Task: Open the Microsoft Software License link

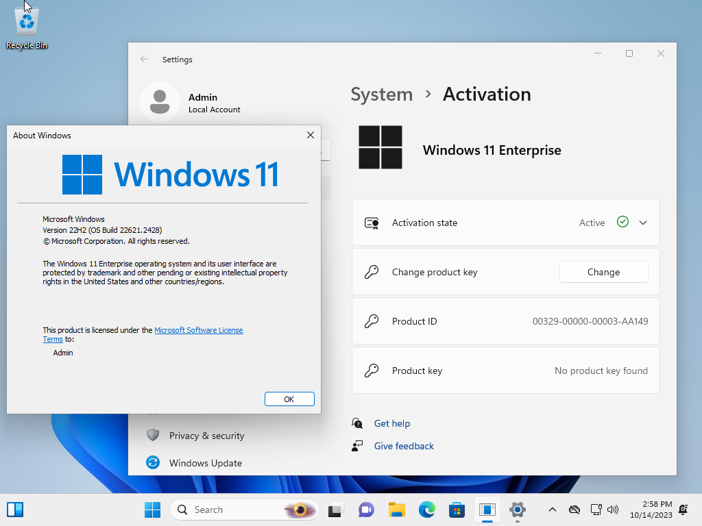Action: pyautogui.click(x=199, y=330)
